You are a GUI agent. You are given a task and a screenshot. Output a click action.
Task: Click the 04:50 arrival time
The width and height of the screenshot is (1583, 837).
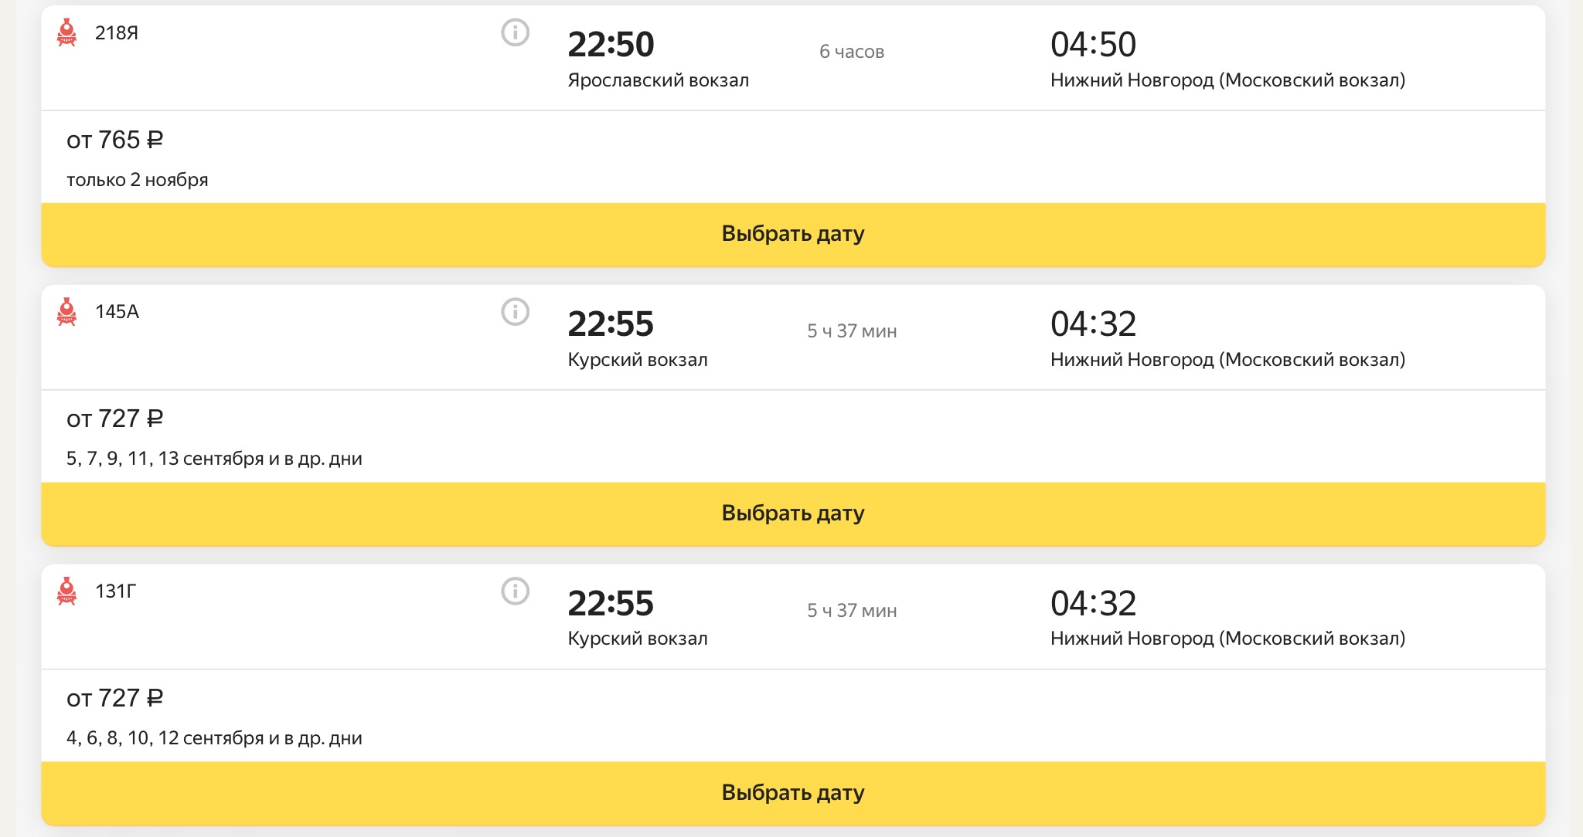click(1093, 45)
